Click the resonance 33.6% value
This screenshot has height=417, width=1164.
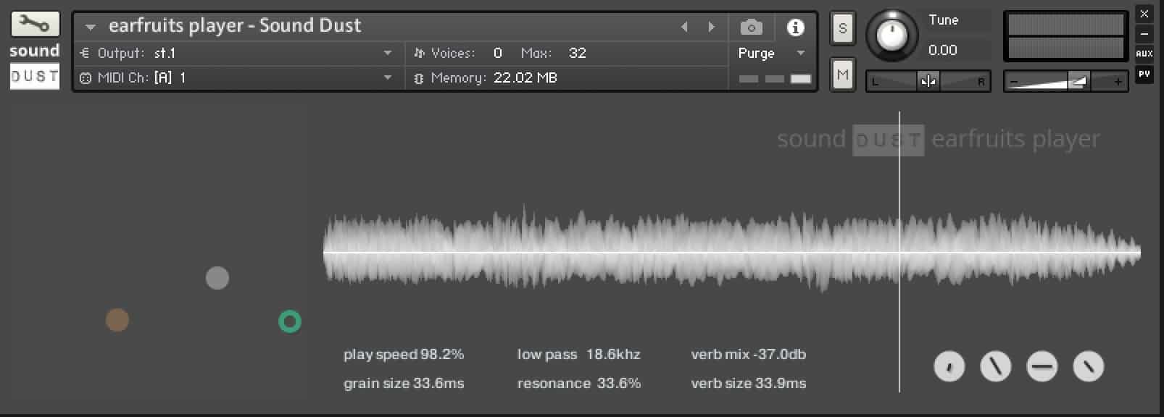pyautogui.click(x=619, y=384)
